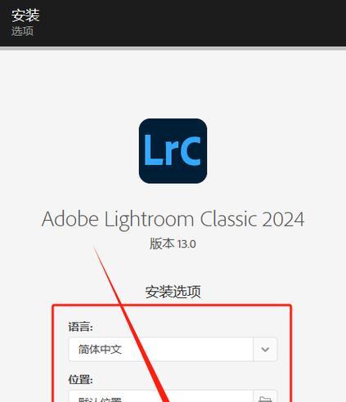Click the word Adobe in product title
The width and height of the screenshot is (346, 402).
(70, 219)
